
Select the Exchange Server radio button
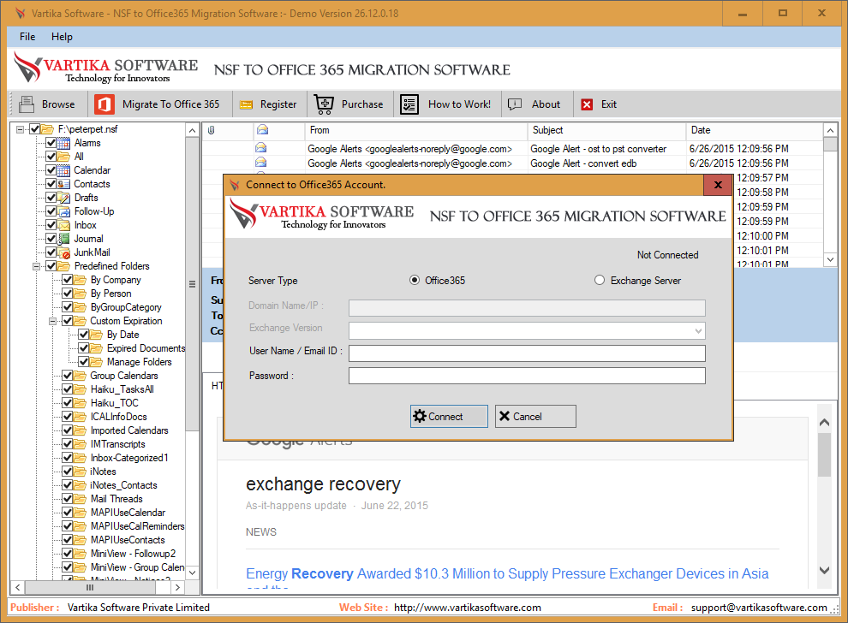[600, 280]
